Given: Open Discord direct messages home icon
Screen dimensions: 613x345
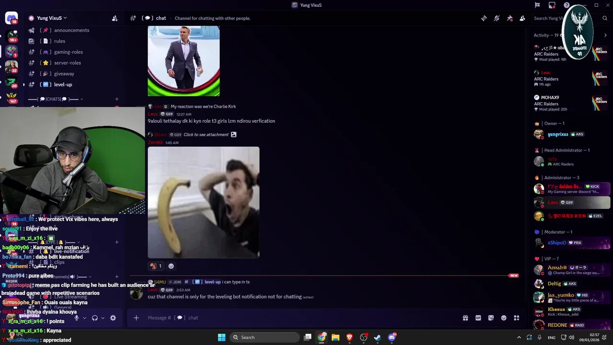Looking at the screenshot, I should point(11,18).
